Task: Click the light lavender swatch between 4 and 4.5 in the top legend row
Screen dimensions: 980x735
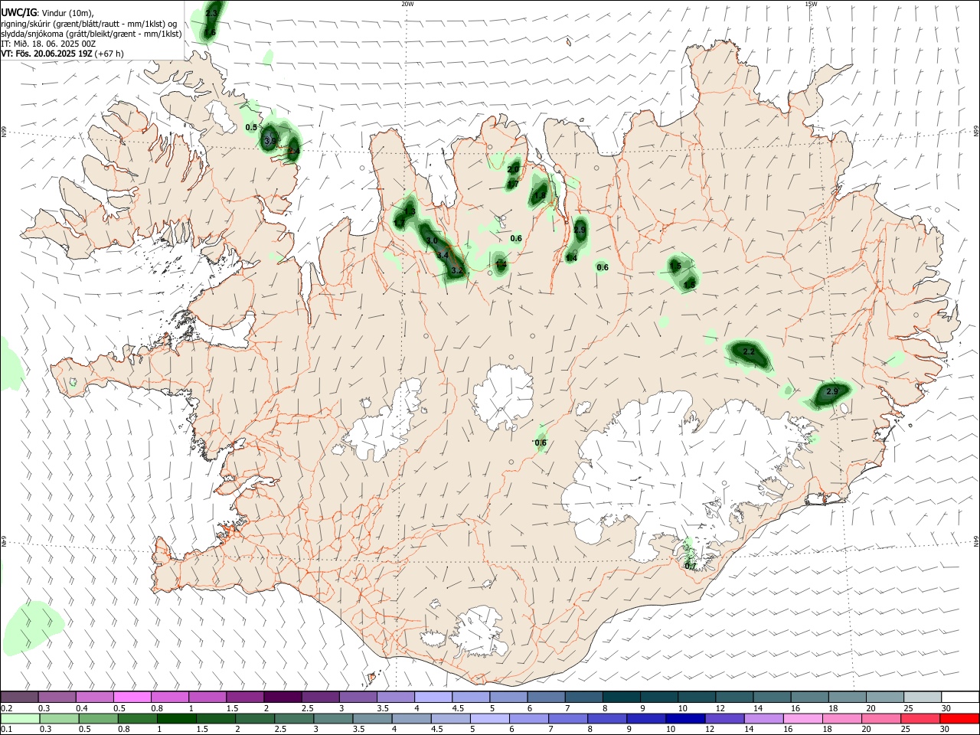Action: 433,697
